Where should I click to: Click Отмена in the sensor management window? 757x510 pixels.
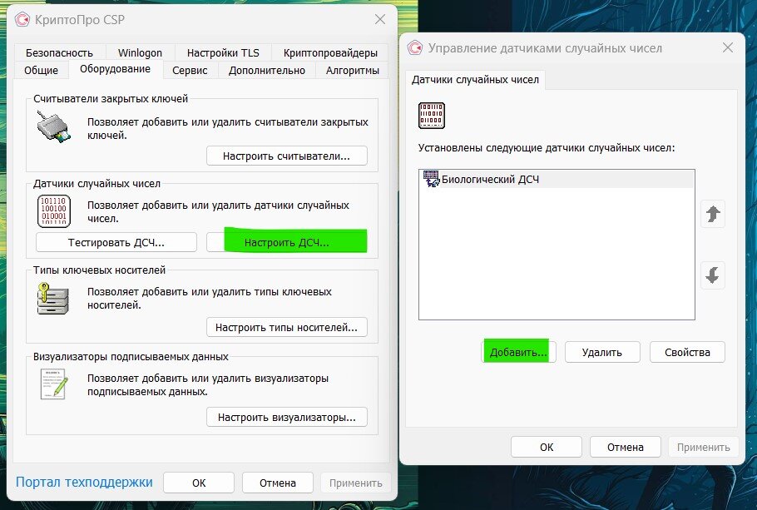(x=626, y=448)
